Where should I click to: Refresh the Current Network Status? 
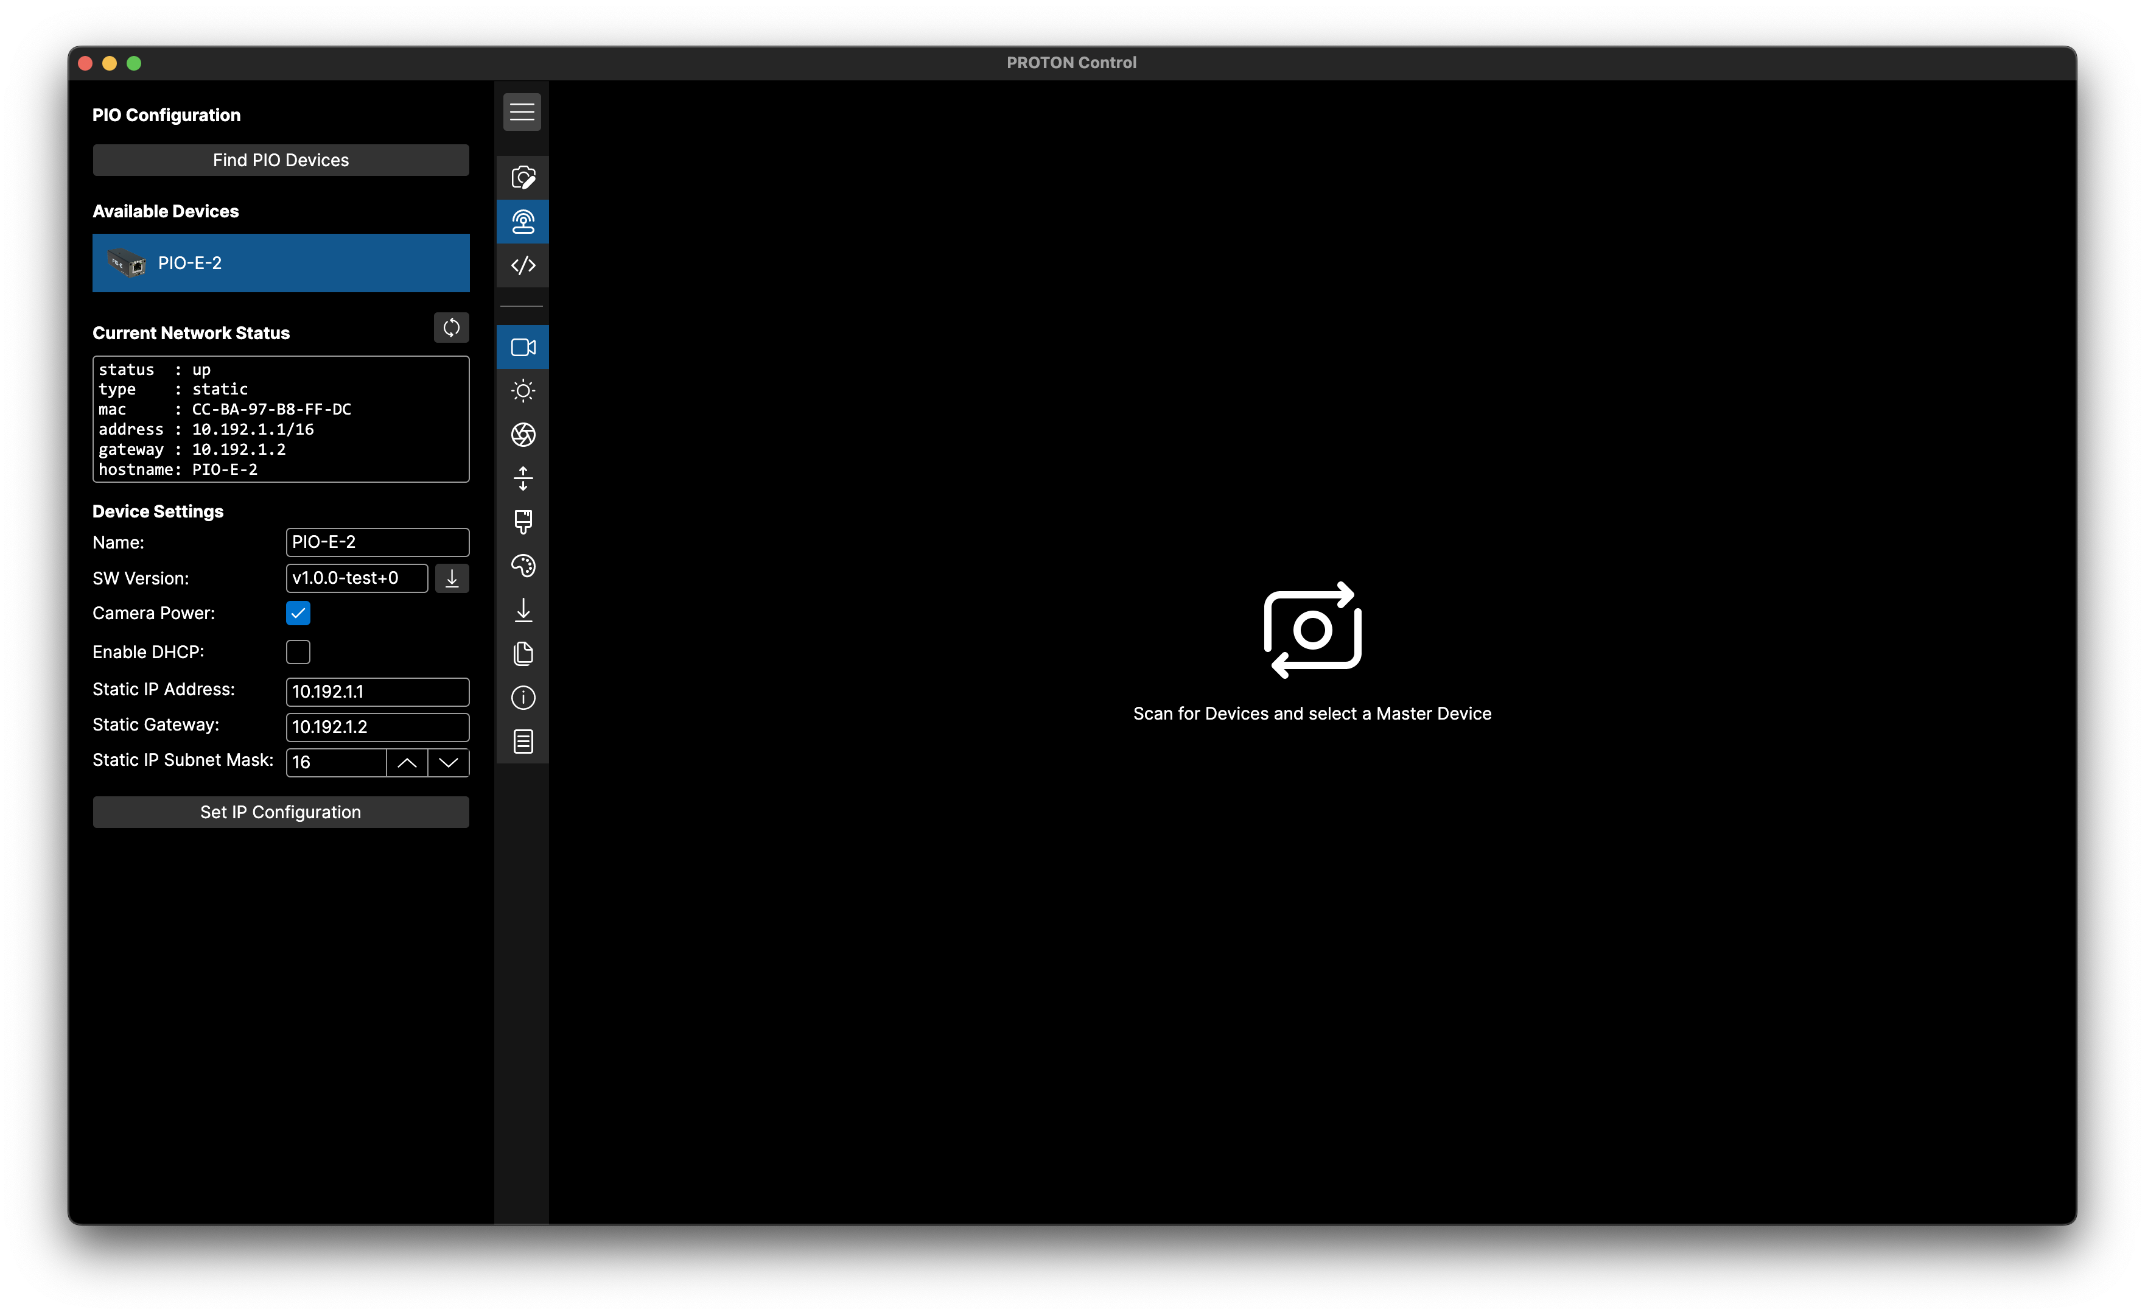coord(451,328)
